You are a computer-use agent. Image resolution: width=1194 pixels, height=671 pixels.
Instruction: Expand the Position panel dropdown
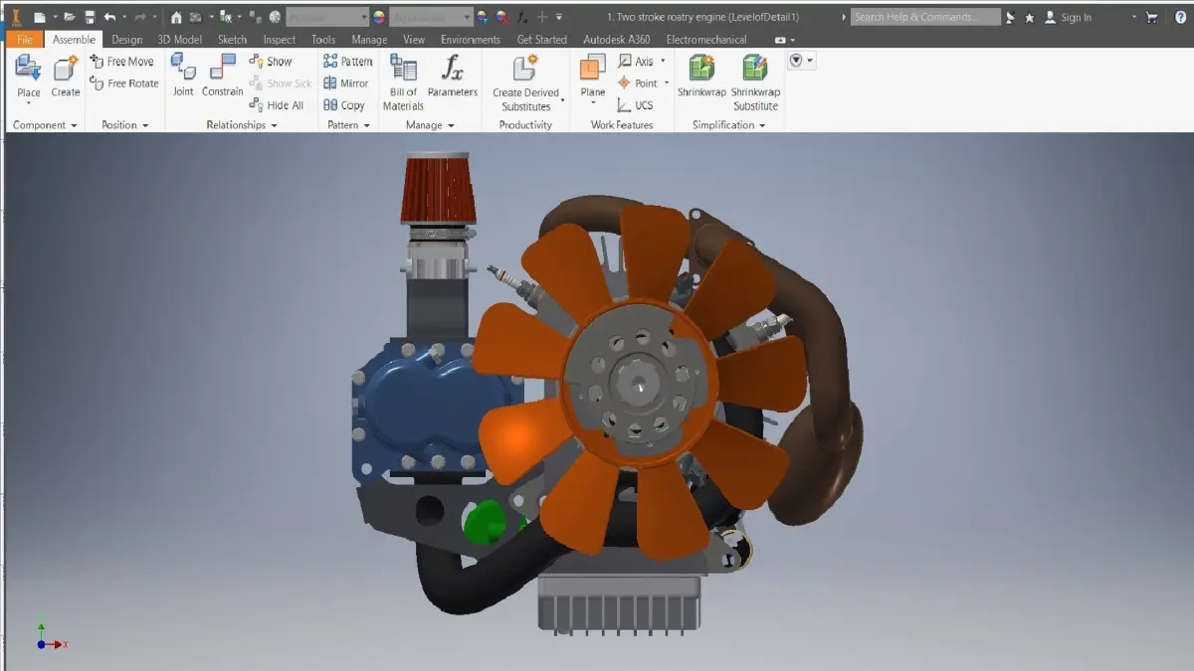145,126
